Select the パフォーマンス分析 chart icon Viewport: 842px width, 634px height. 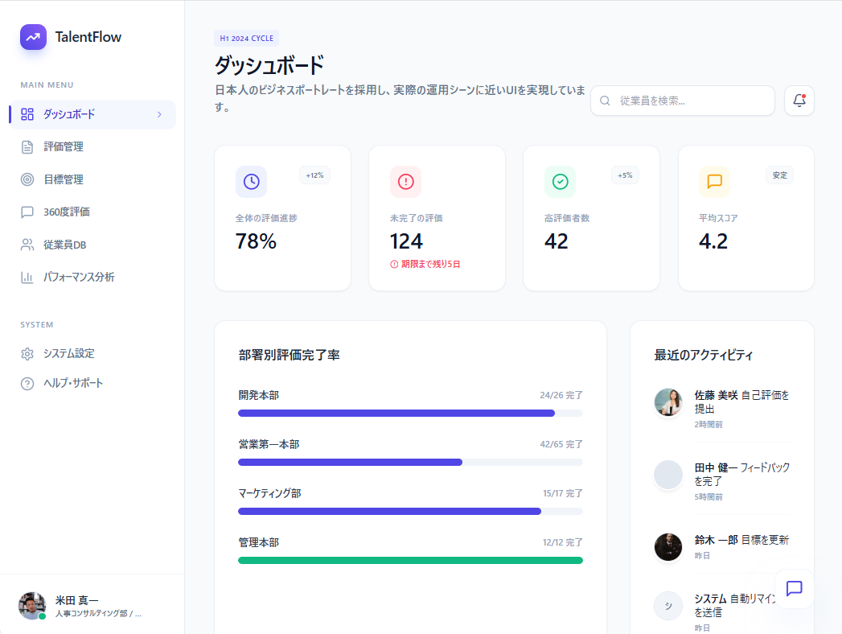29,277
